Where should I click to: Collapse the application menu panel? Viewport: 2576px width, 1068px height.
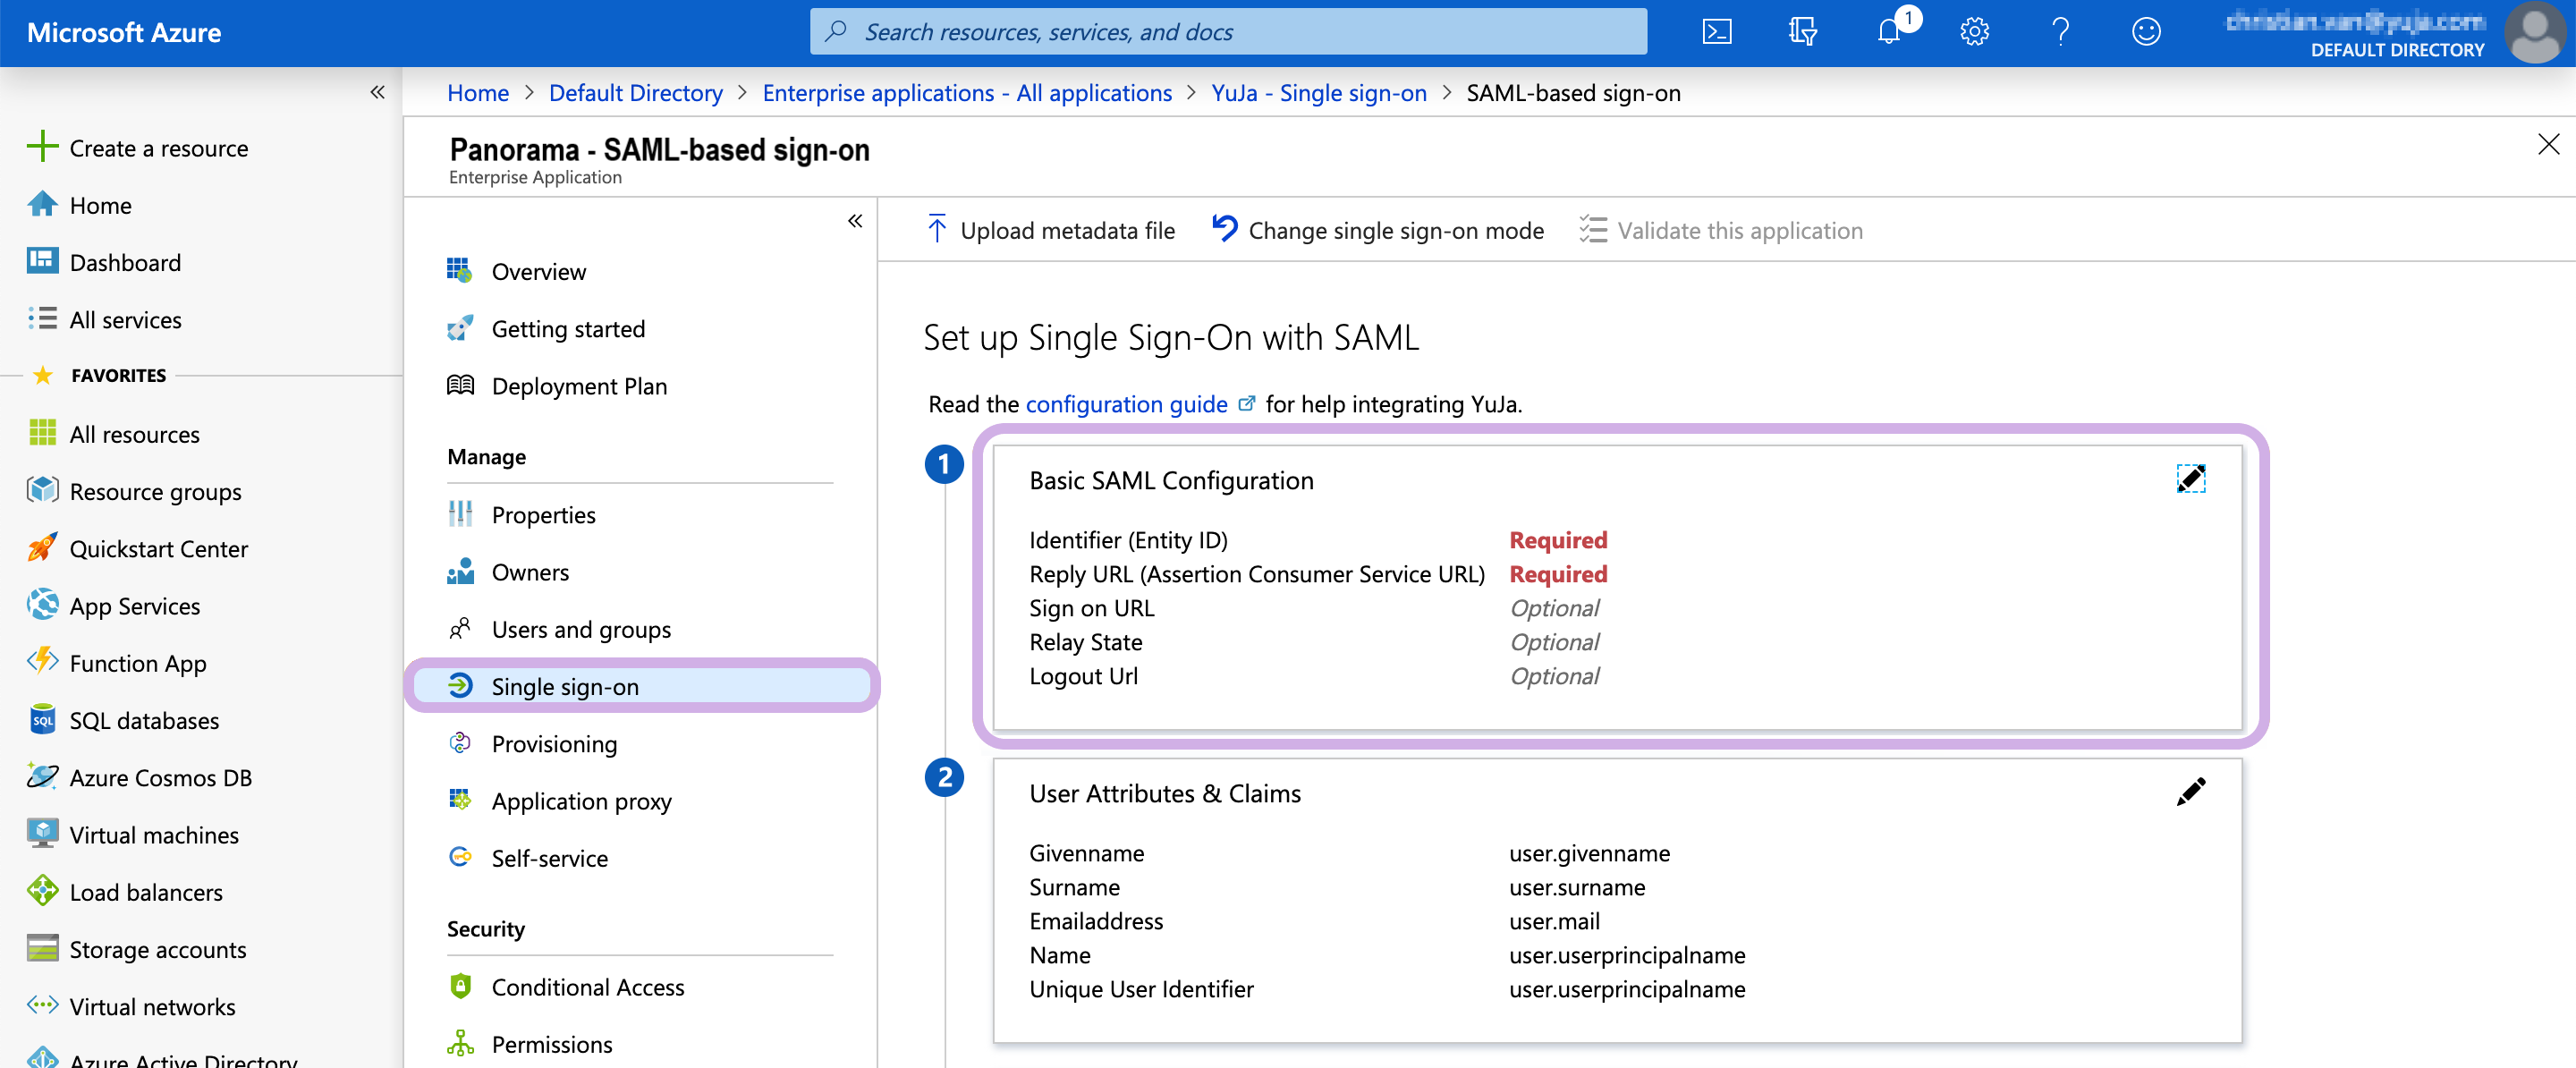(854, 221)
